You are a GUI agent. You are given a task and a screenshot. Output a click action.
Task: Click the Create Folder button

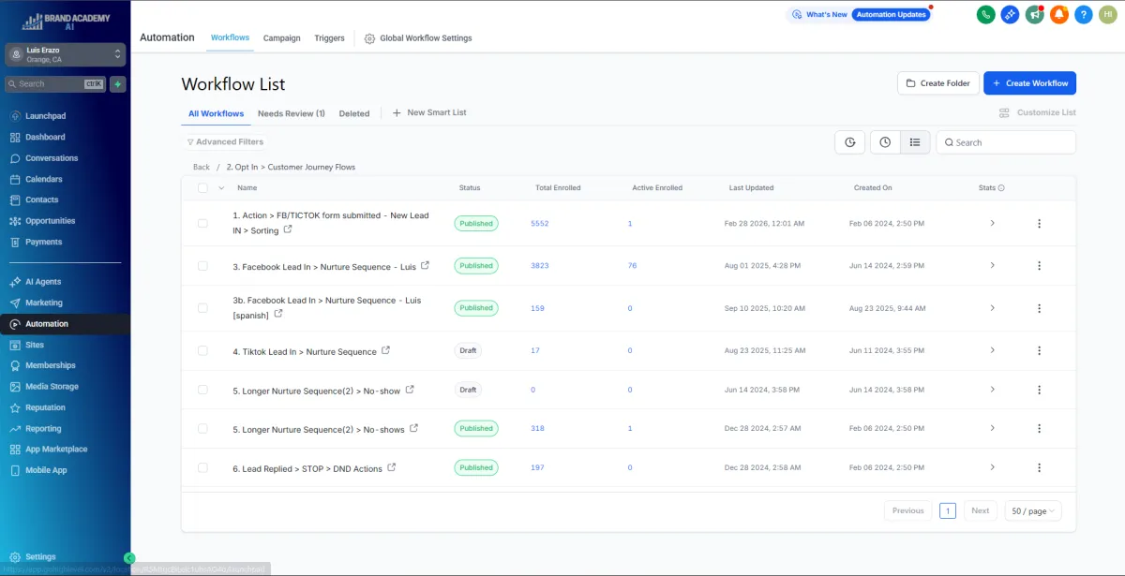pyautogui.click(x=937, y=83)
